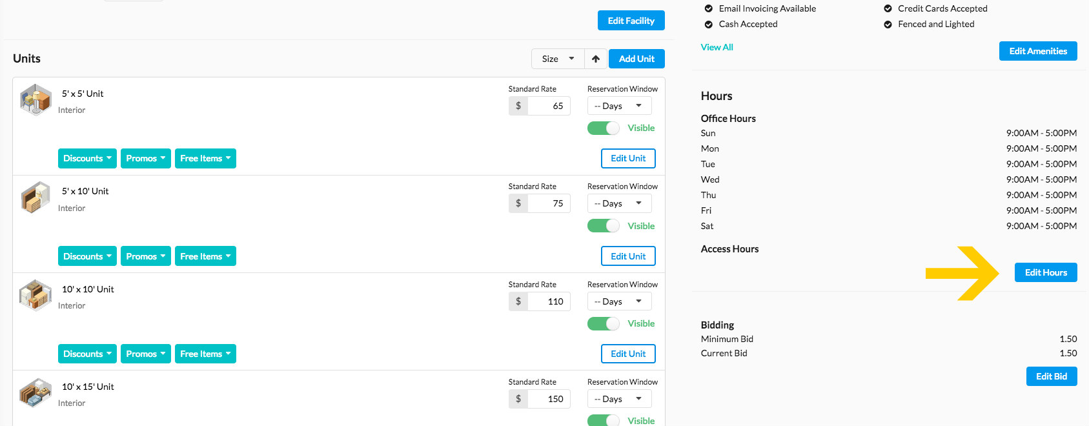Click dollar sign of the 5' x 10' rate

pos(518,203)
